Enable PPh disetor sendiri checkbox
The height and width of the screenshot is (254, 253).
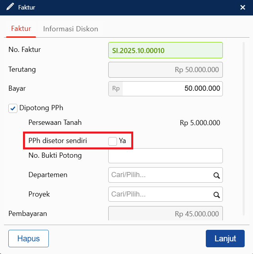point(113,141)
